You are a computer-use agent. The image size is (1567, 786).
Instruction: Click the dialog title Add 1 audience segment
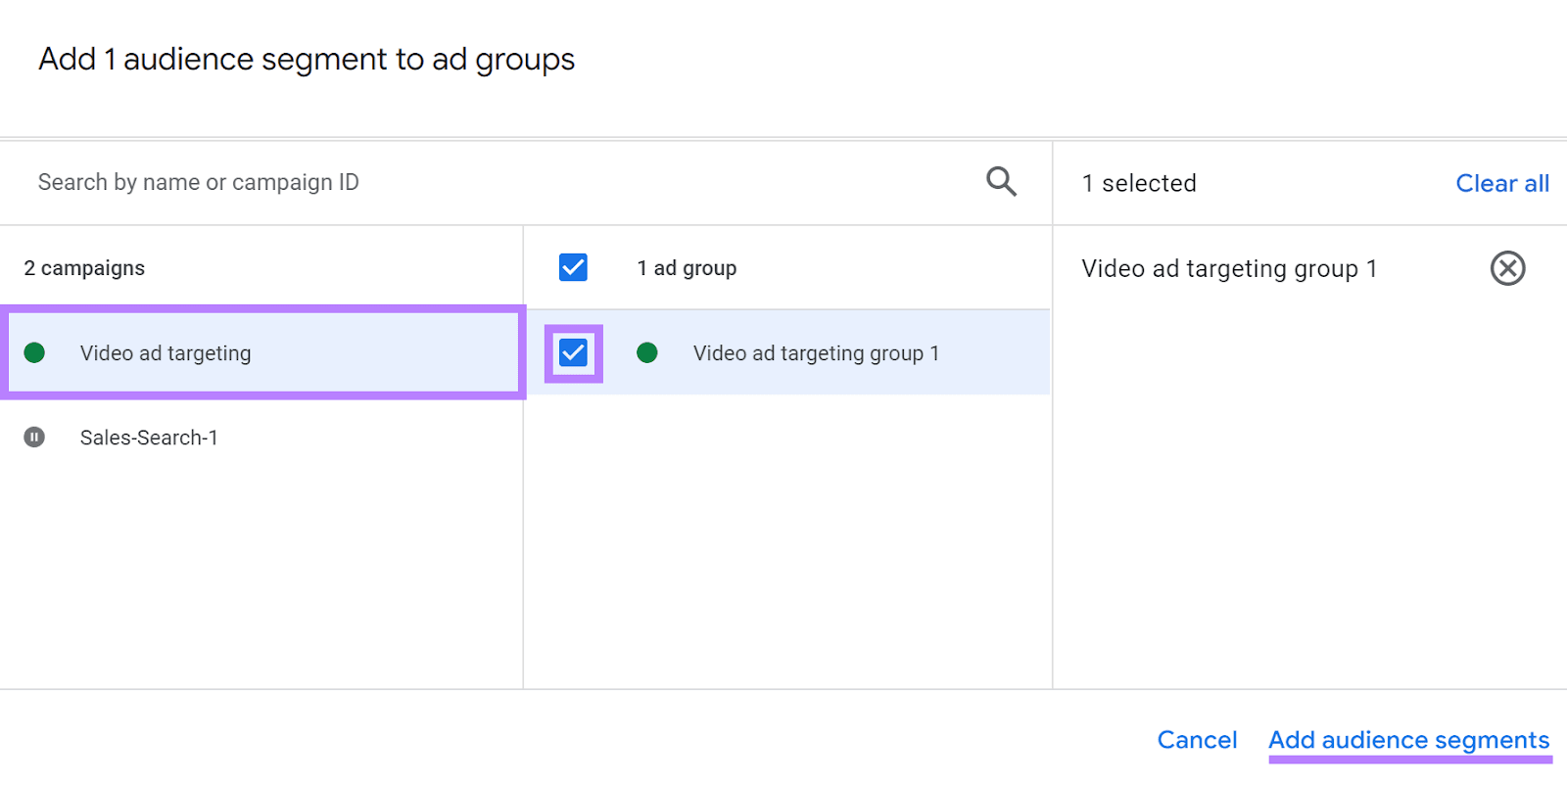point(307,60)
